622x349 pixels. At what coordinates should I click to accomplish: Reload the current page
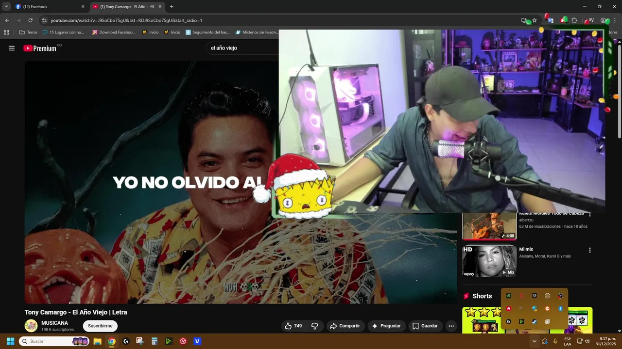(30, 20)
